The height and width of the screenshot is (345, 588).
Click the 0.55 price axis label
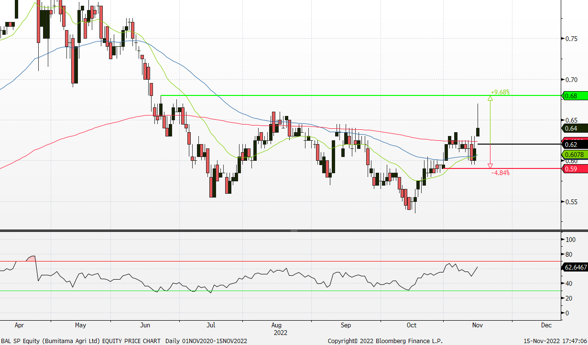pos(571,202)
